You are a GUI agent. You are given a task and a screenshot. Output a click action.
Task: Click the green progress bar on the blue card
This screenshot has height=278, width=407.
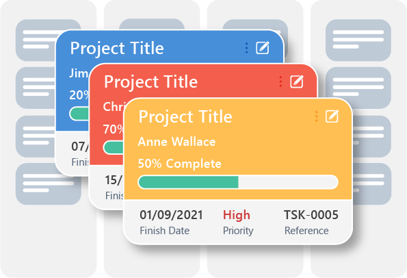[79, 114]
